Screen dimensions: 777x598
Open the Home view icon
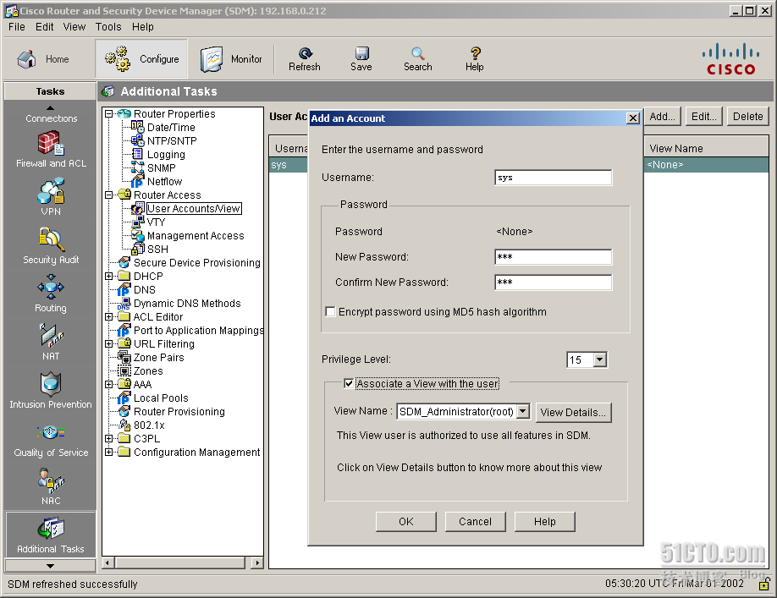pos(43,59)
